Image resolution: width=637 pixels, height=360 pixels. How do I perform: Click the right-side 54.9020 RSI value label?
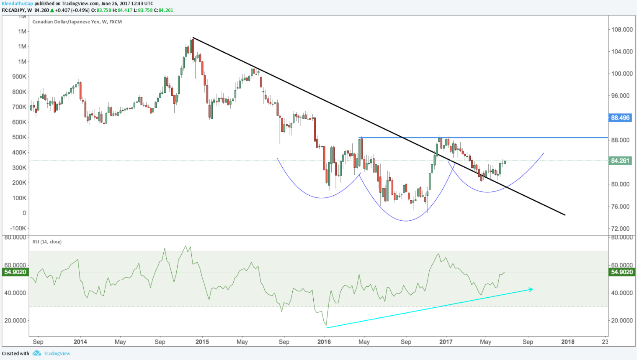tap(622, 272)
